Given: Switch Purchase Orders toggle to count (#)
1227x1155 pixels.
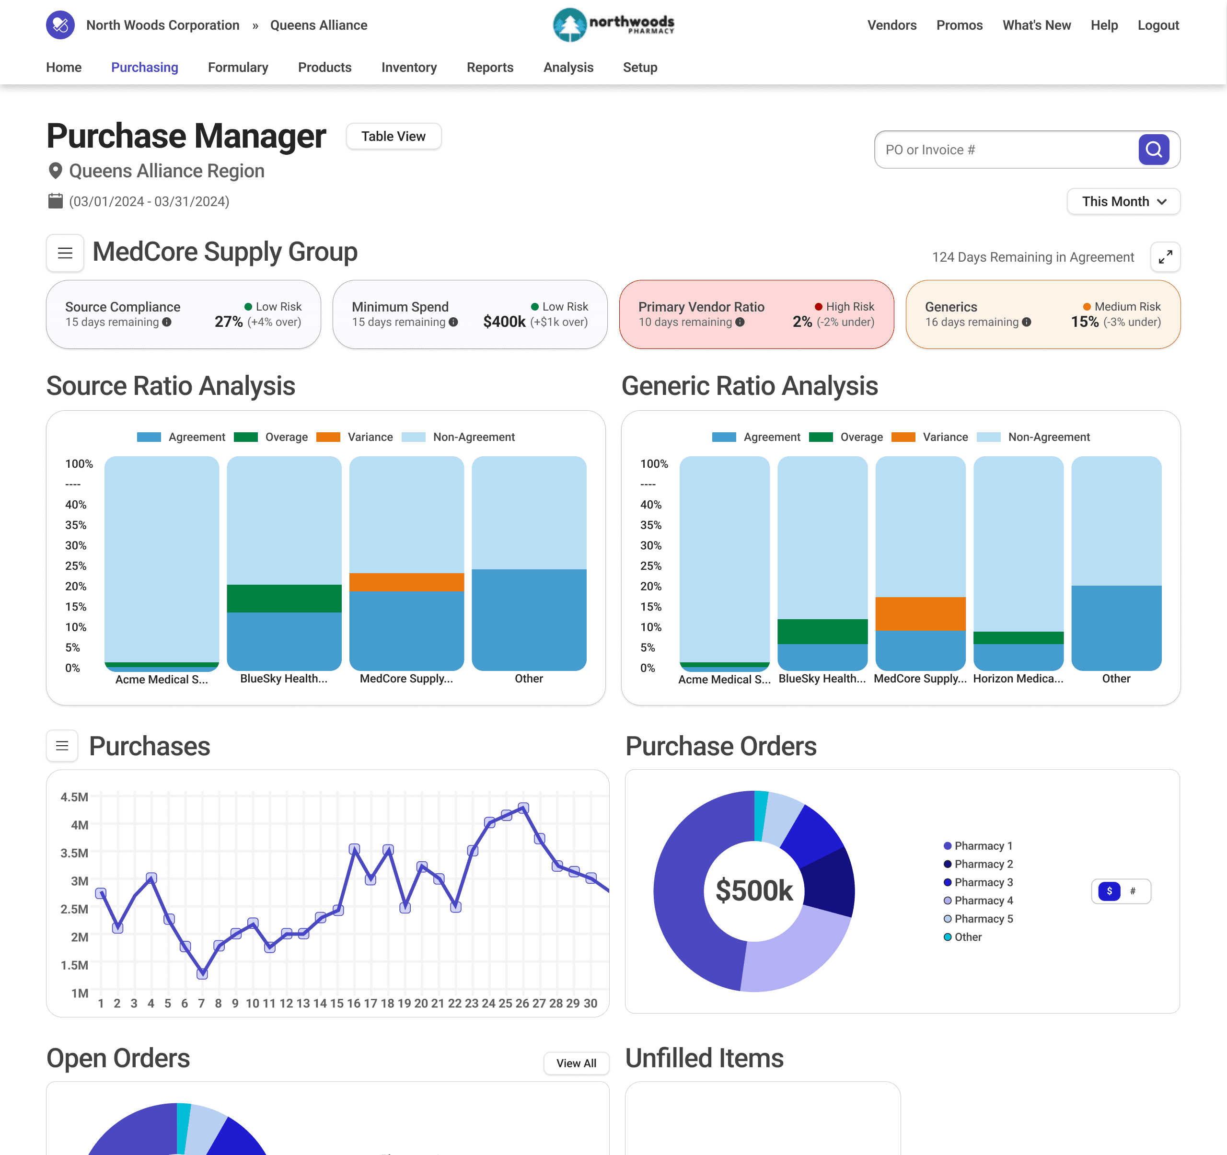Looking at the screenshot, I should pyautogui.click(x=1132, y=891).
